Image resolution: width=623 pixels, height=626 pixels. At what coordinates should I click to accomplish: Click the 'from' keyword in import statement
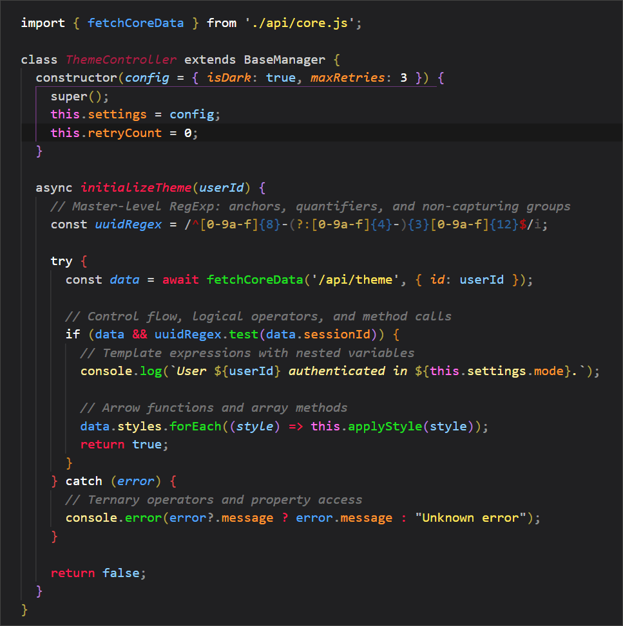(222, 23)
